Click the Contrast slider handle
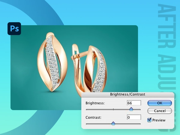Screen dimensions: 180x135 click(113, 123)
